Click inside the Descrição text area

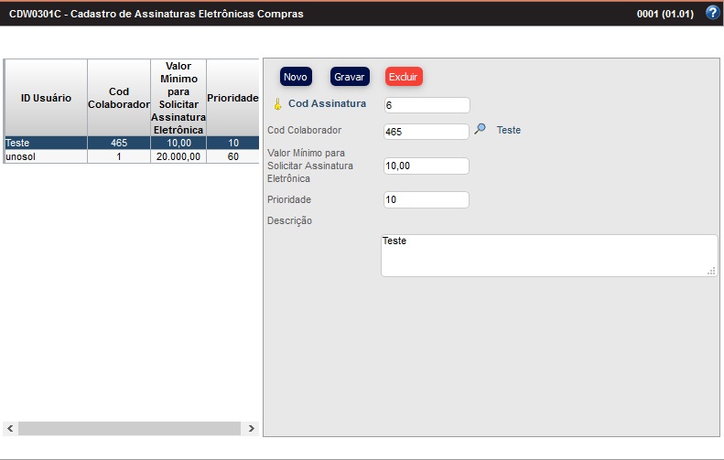(x=549, y=255)
